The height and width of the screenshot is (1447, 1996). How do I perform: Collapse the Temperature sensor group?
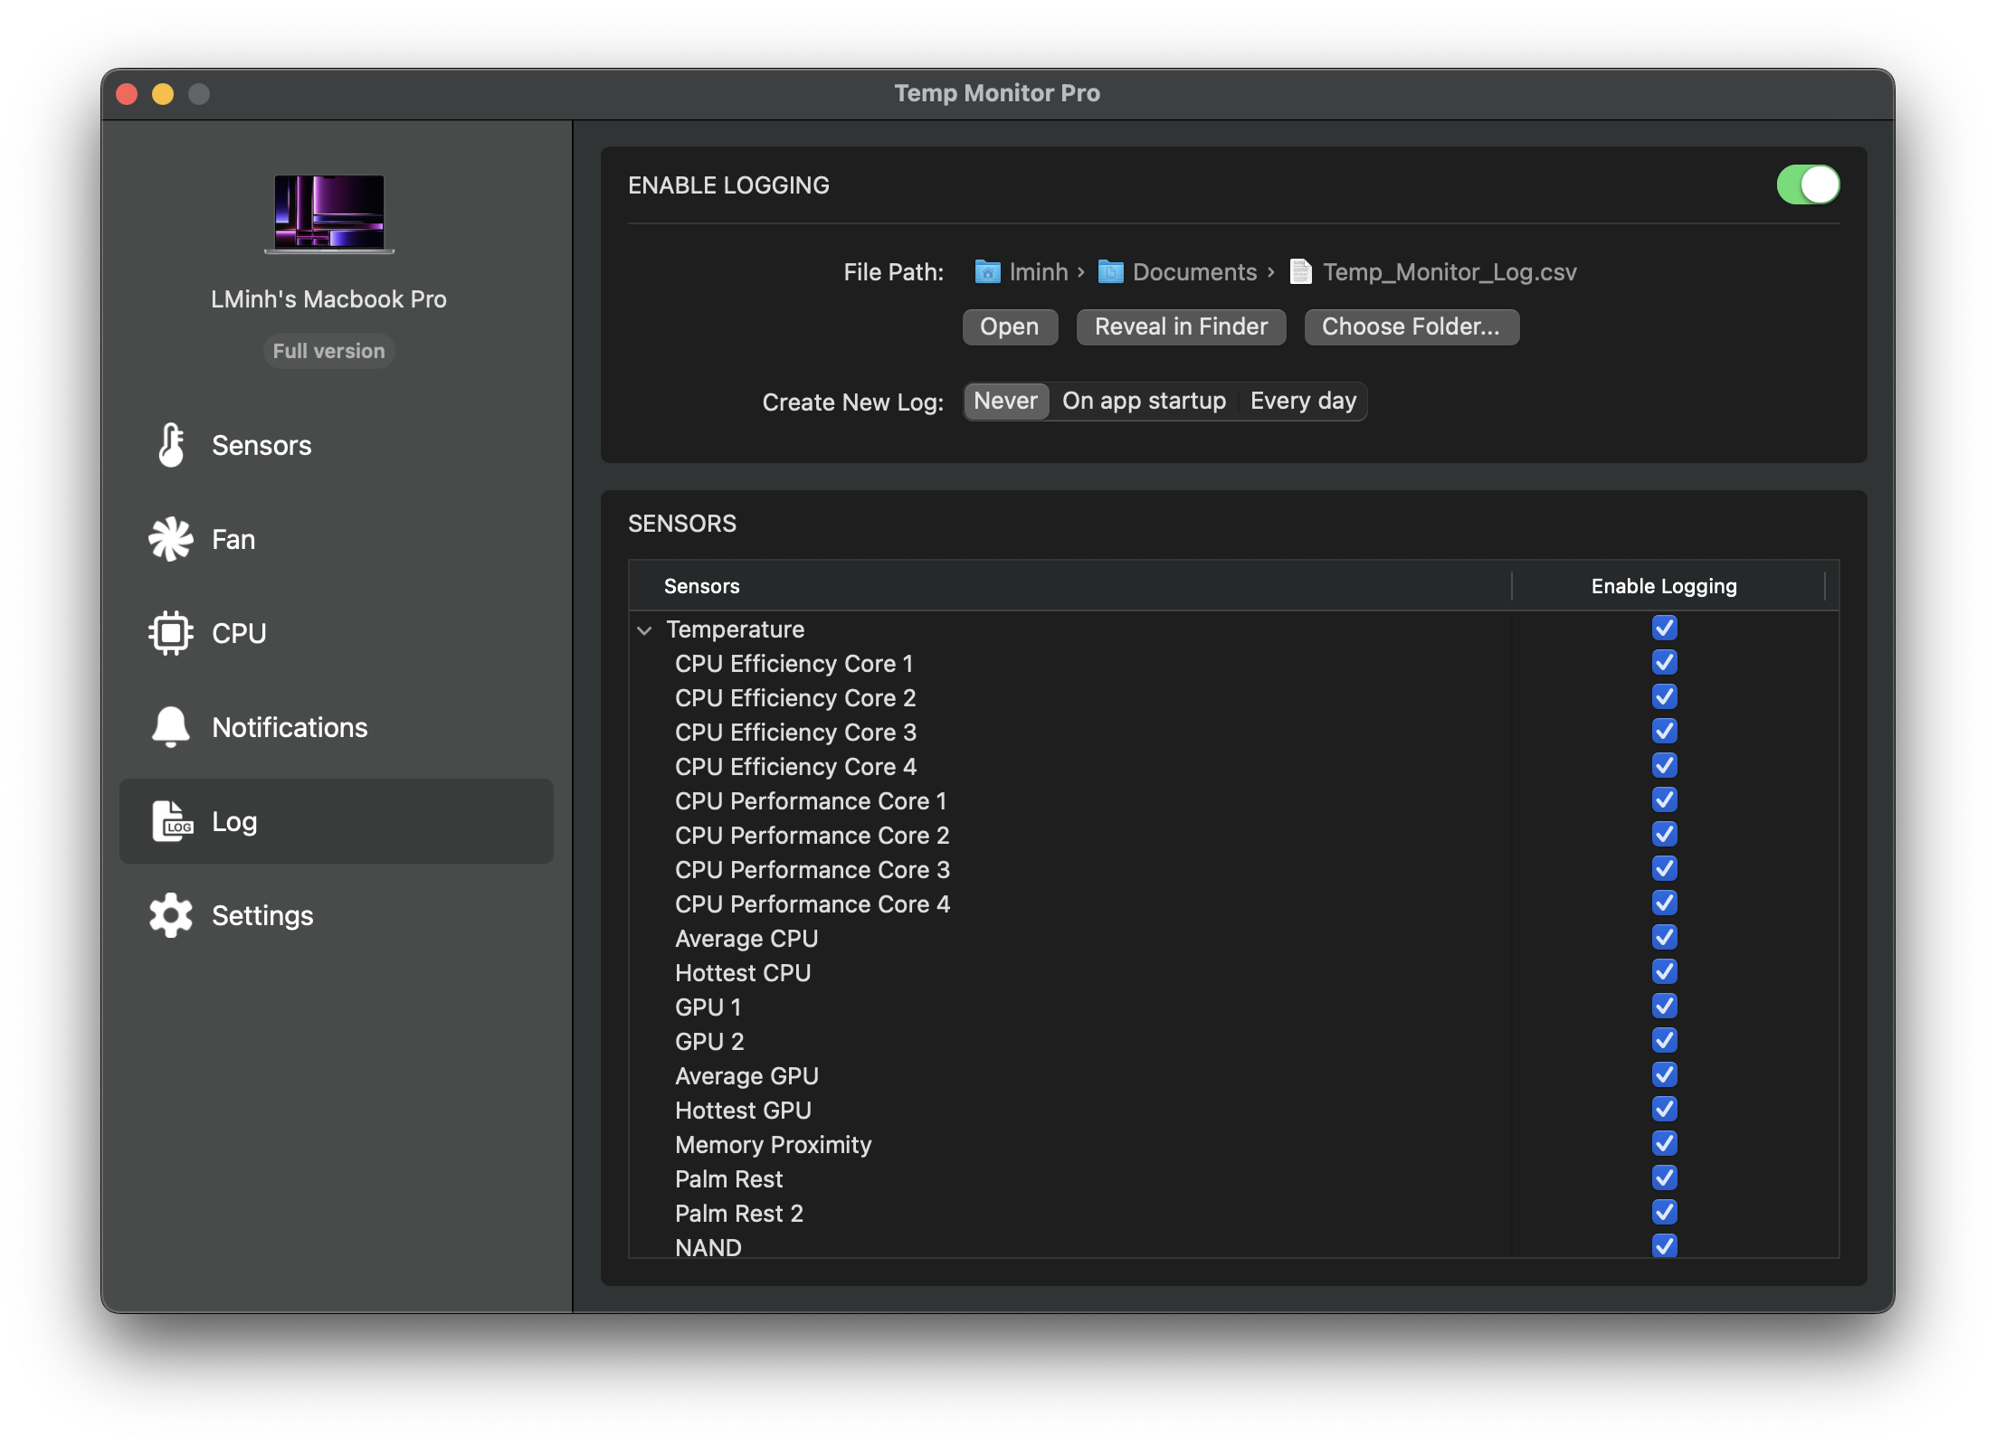(644, 629)
